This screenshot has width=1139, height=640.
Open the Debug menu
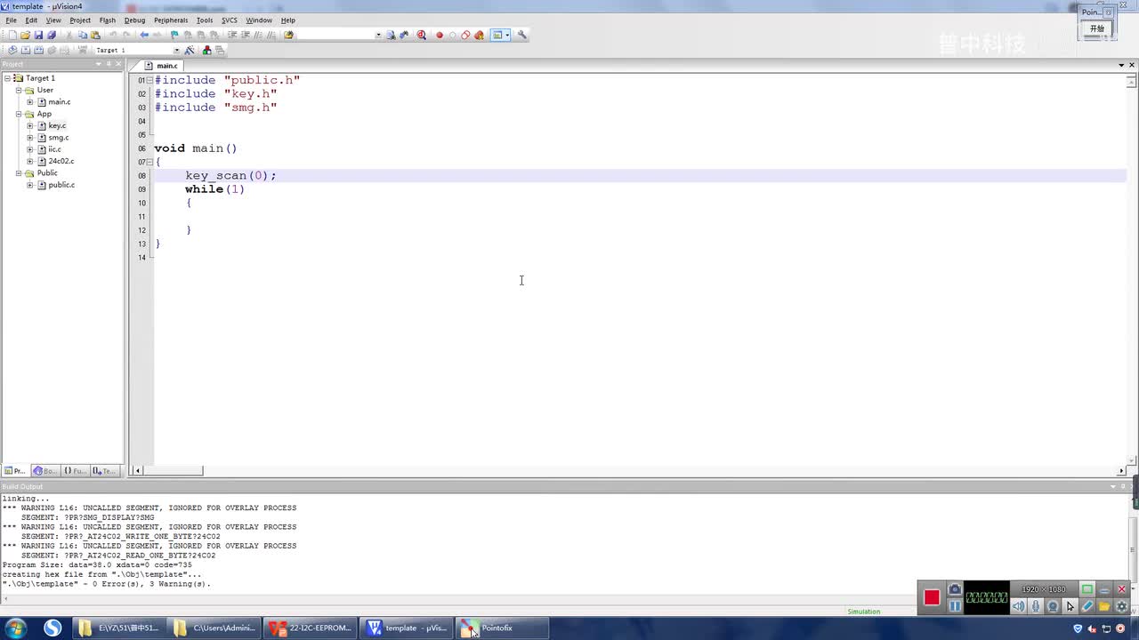[x=134, y=20]
